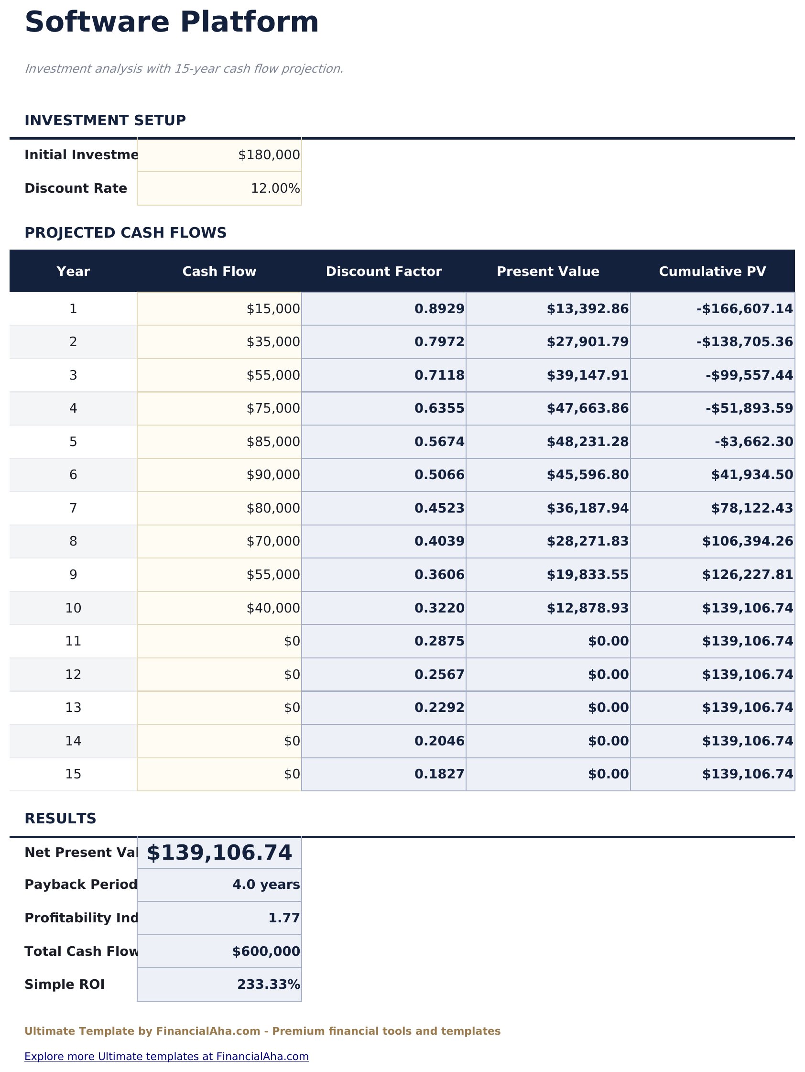Select the Profitability Index value
Screen dimensions: 805x1072
tap(219, 918)
